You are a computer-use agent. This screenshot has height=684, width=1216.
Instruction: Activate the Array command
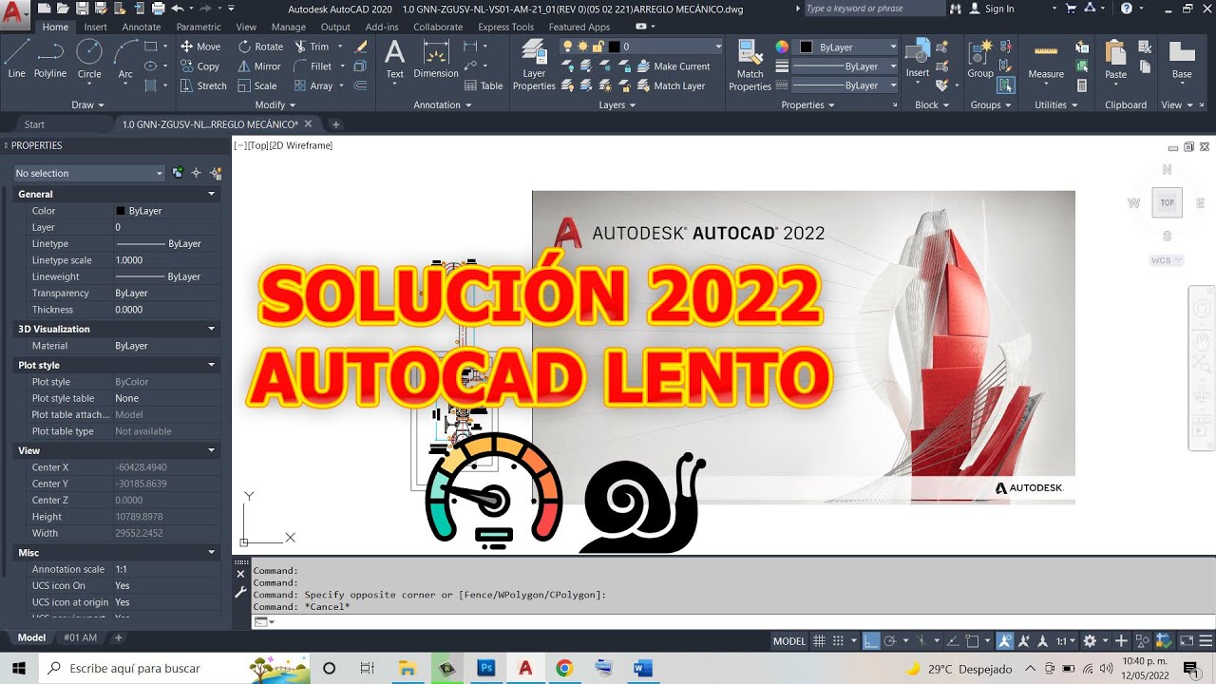coord(313,85)
